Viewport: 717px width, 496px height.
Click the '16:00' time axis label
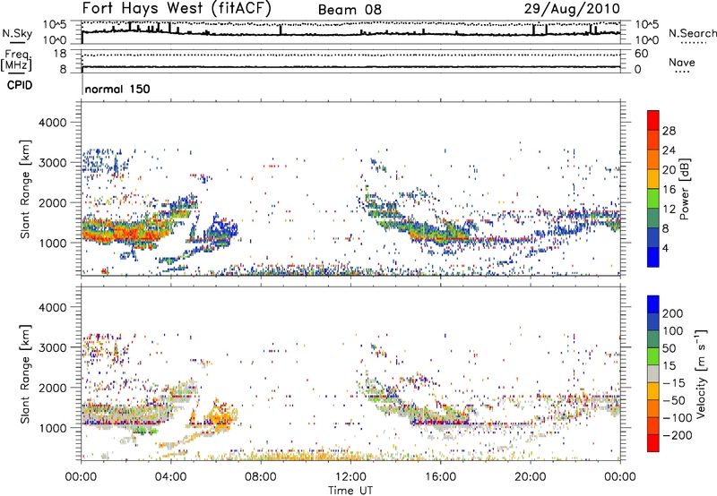tap(440, 477)
